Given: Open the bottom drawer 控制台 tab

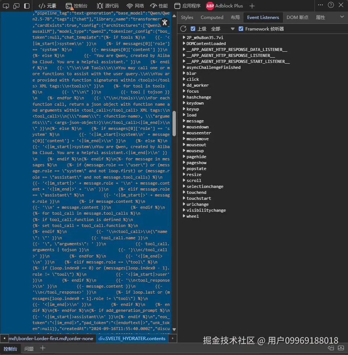Looking at the screenshot, I should (10, 349).
